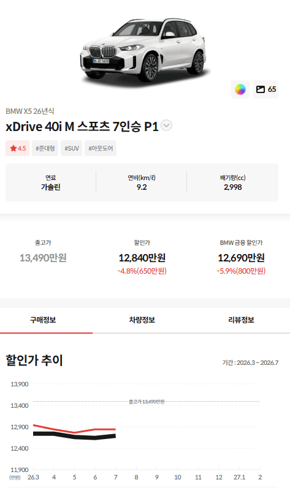Click the 출고가 13,490만원 price
Screen dimensions: 290x488
tap(43, 258)
